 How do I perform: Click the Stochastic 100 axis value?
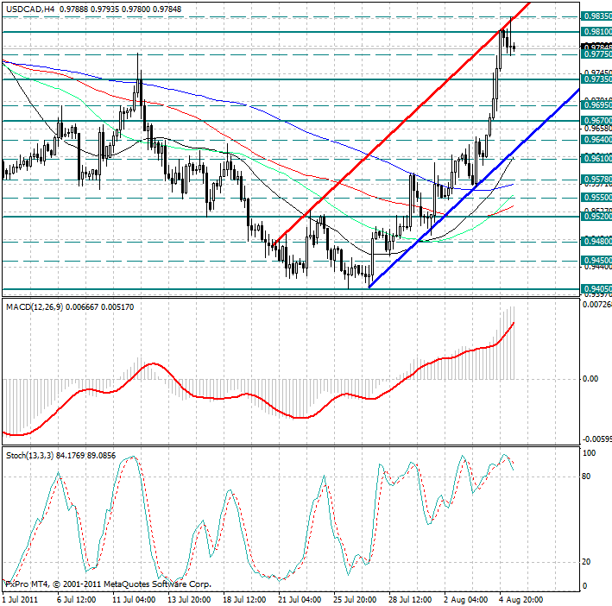pyautogui.click(x=589, y=453)
